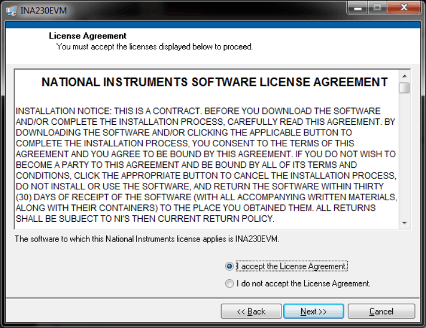Image resolution: width=426 pixels, height=328 pixels.
Task: Click the empty scrollbar track below the thumb
Action: pyautogui.click(x=405, y=157)
